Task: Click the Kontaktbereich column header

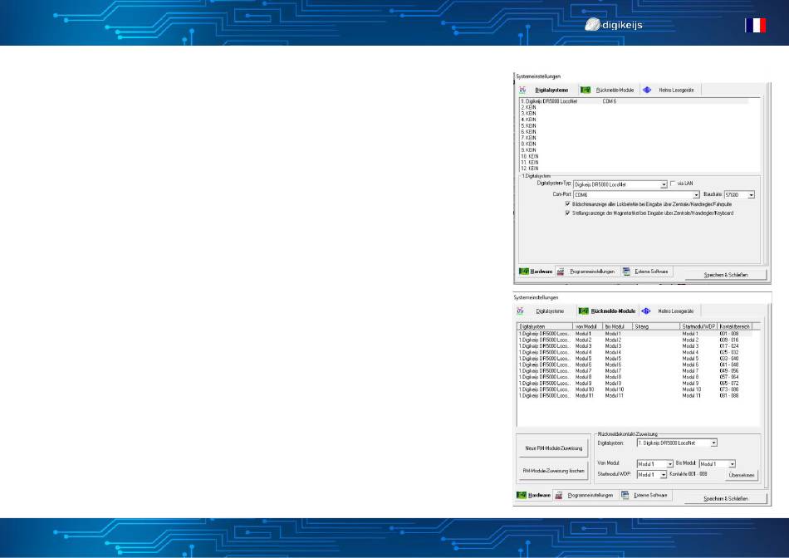Action: [736, 326]
